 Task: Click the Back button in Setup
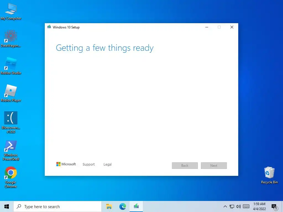tap(185, 166)
